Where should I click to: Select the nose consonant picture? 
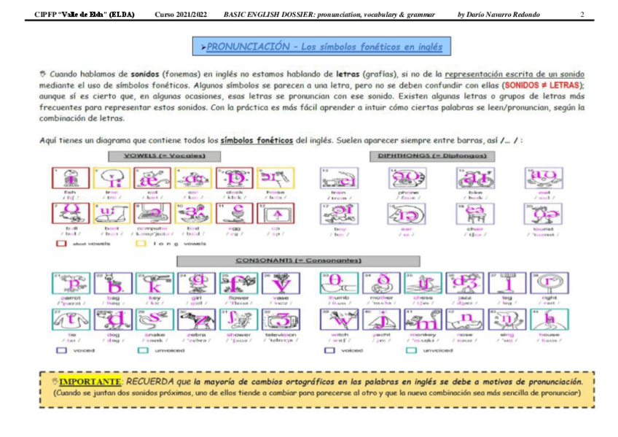(x=465, y=320)
